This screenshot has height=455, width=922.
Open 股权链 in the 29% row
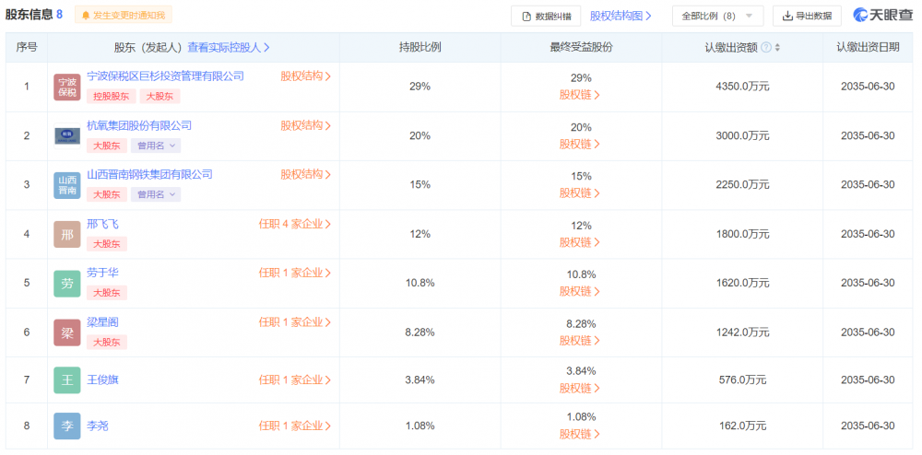point(580,95)
